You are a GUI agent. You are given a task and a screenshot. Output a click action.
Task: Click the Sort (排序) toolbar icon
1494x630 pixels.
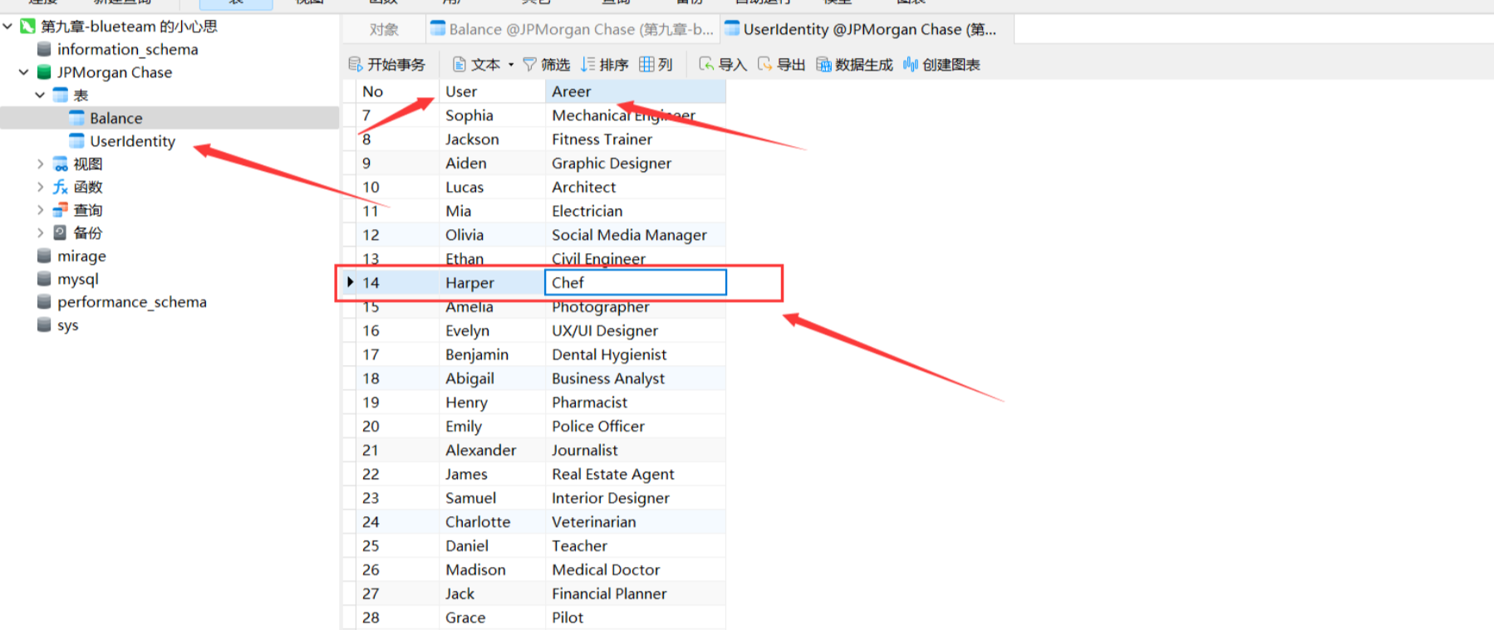click(x=588, y=65)
